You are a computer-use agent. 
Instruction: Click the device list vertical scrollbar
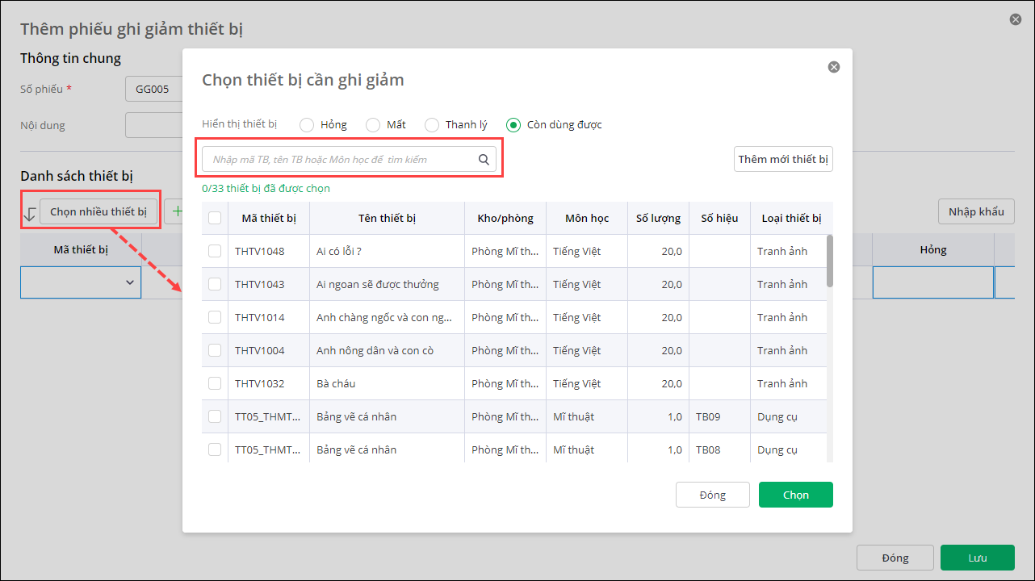point(829,261)
